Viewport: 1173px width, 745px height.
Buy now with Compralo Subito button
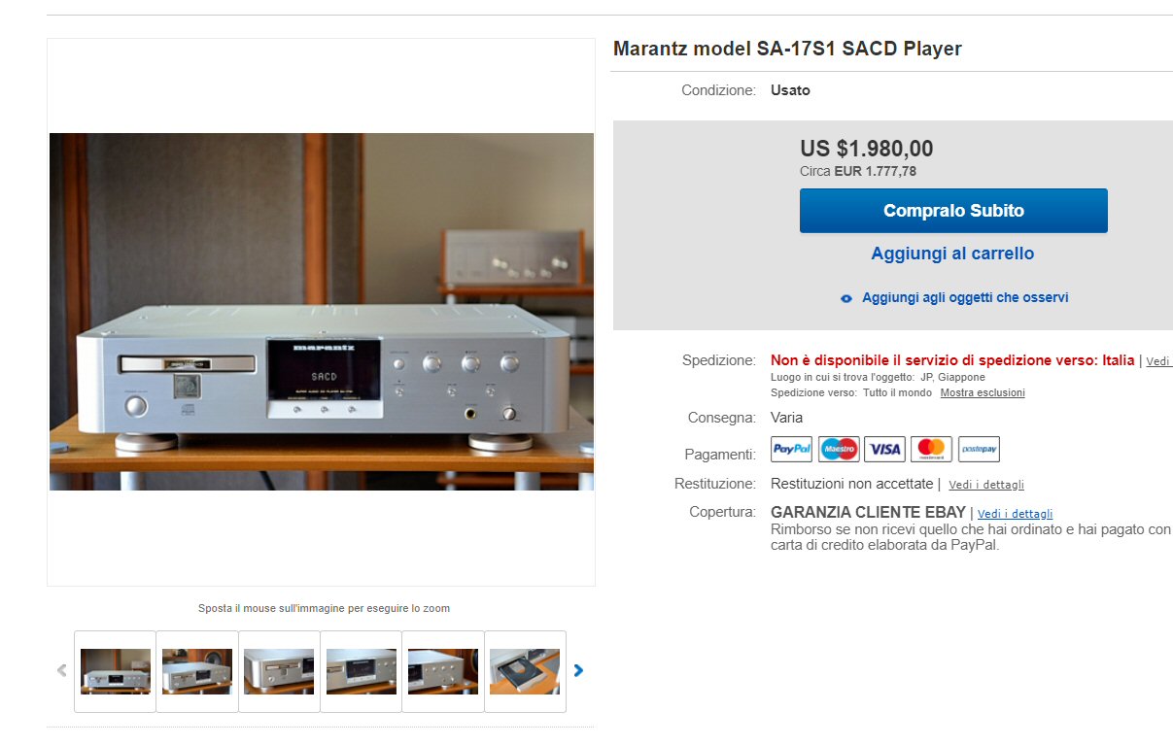point(953,211)
